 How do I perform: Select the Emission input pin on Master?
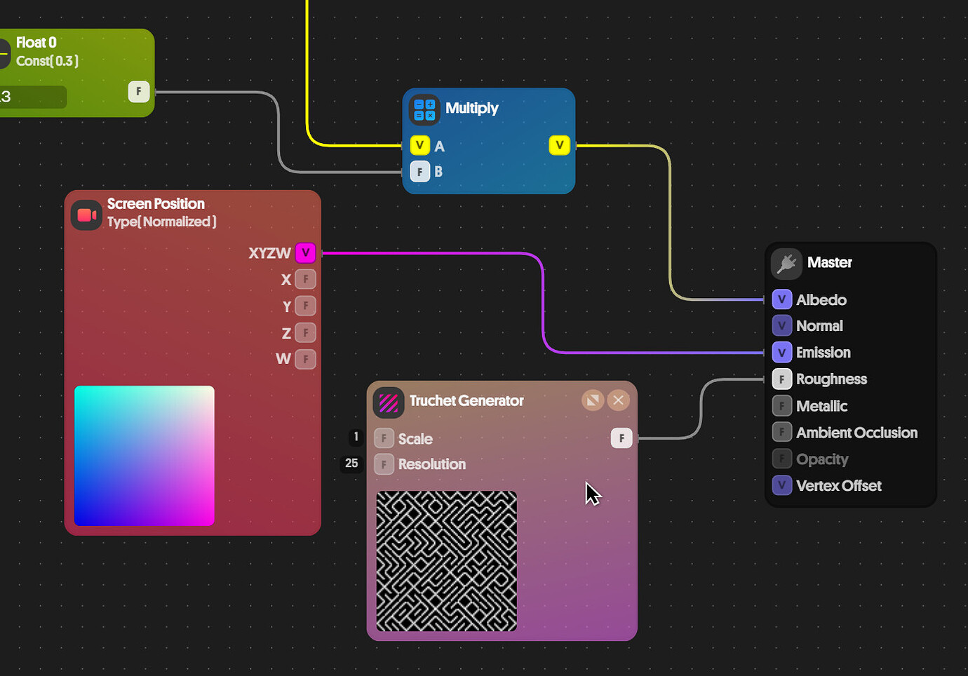781,352
